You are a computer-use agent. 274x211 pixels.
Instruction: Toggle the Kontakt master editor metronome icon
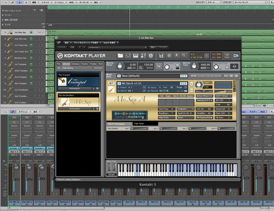[143, 55]
